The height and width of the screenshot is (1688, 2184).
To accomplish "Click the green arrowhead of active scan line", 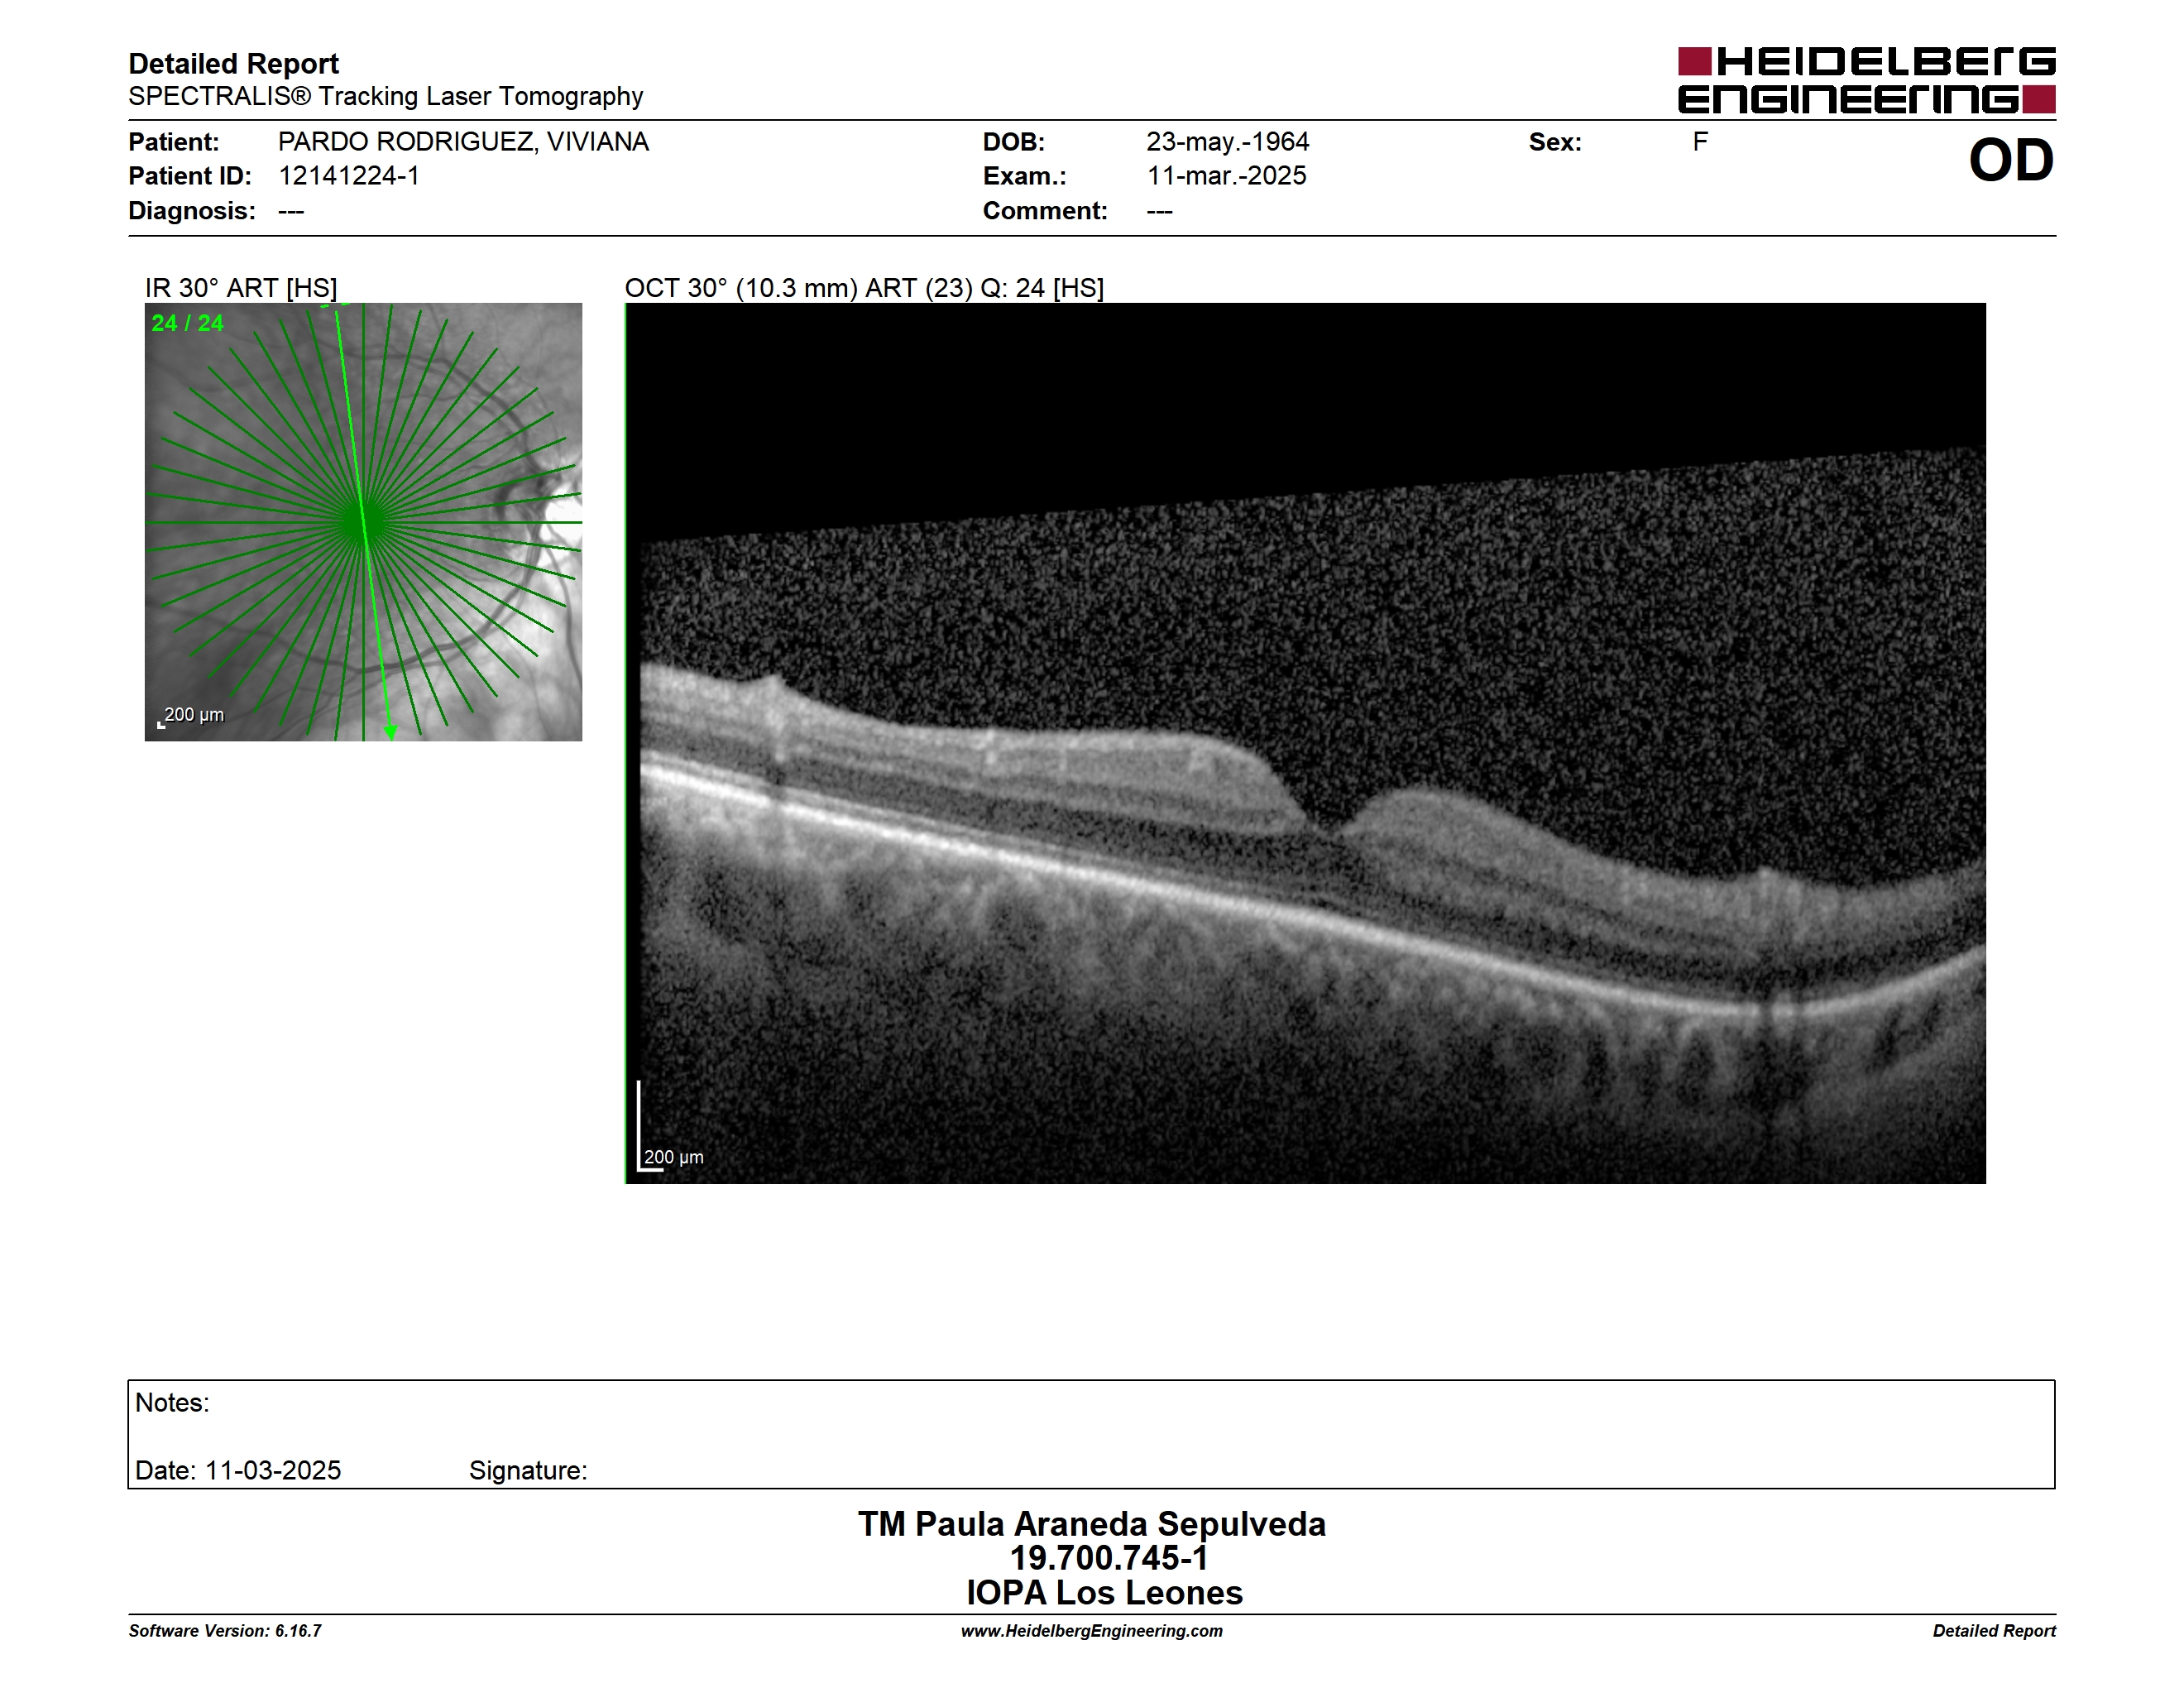I will (x=390, y=733).
